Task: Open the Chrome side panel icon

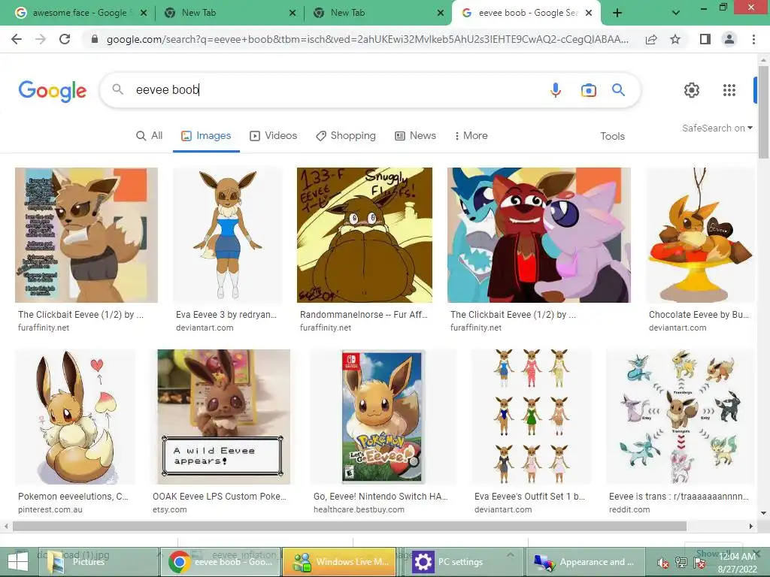Action: [705, 39]
